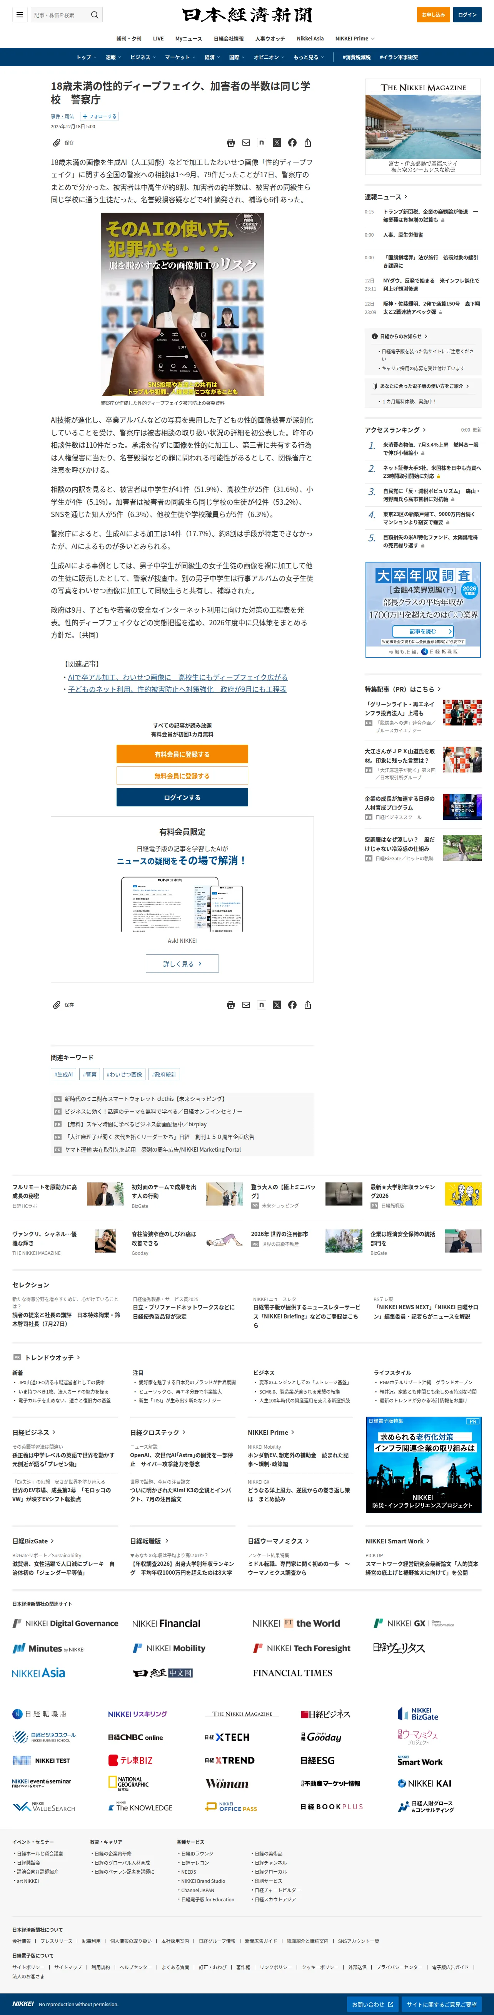Open the hamburger menu icon
Screen dimensions: 494x2015
[20, 15]
